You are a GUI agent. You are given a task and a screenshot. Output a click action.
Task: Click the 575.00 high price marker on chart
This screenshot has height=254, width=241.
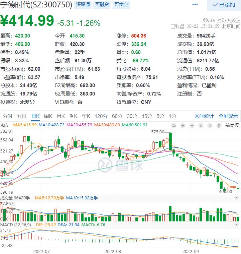coord(157,132)
